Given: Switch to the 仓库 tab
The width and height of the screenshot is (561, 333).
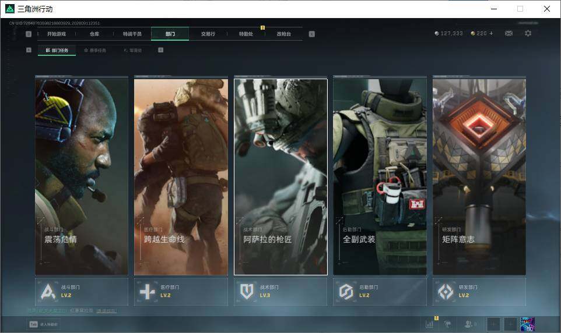Looking at the screenshot, I should click(94, 34).
